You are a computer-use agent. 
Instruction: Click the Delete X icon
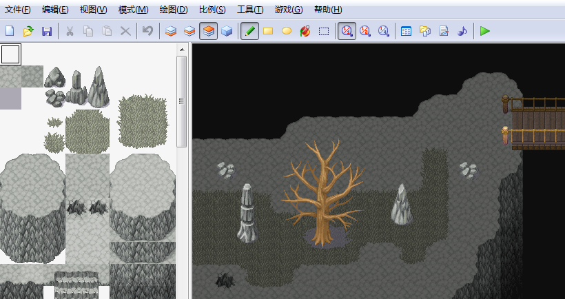125,31
